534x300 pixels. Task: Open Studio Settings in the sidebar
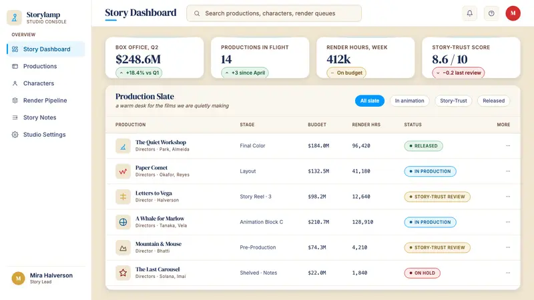(45, 135)
